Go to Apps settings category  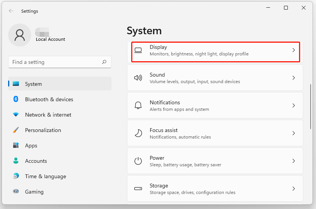pyautogui.click(x=31, y=145)
